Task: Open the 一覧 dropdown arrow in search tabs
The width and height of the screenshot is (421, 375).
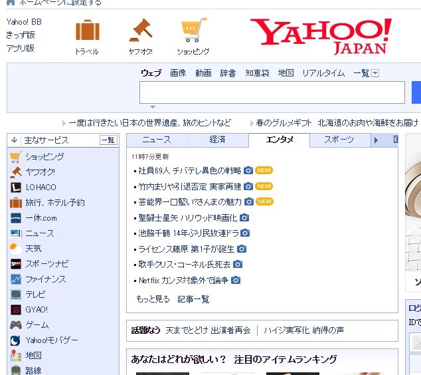Action: 375,73
